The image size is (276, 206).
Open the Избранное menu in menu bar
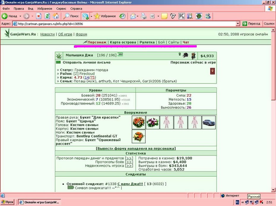pos(45,8)
